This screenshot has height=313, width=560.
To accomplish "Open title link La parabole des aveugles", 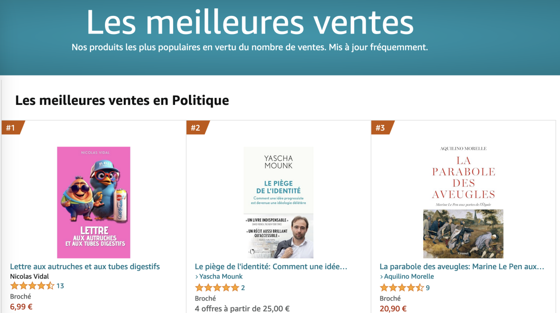I will (x=462, y=266).
